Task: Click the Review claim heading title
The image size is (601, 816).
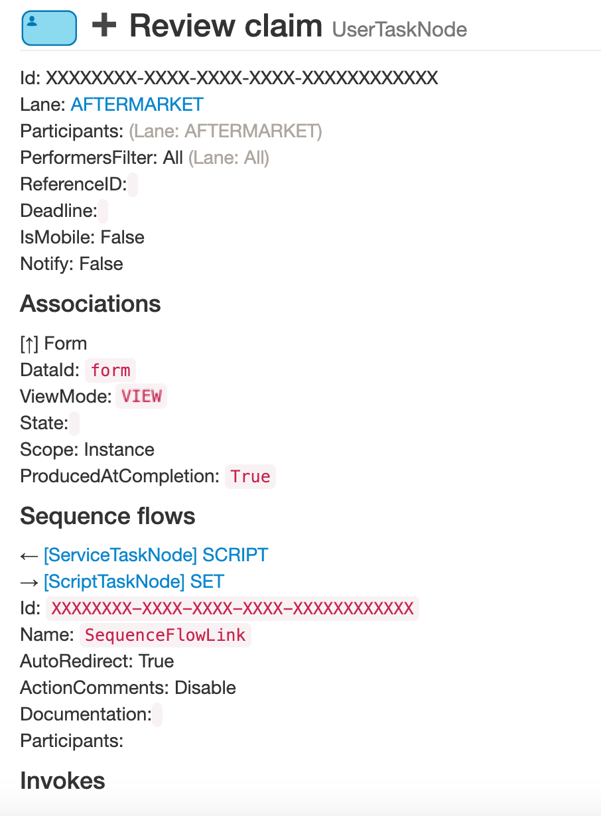Action: [226, 26]
